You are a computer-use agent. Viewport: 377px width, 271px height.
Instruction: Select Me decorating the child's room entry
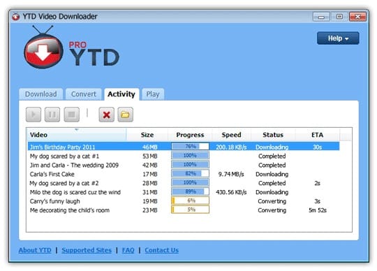(x=184, y=210)
